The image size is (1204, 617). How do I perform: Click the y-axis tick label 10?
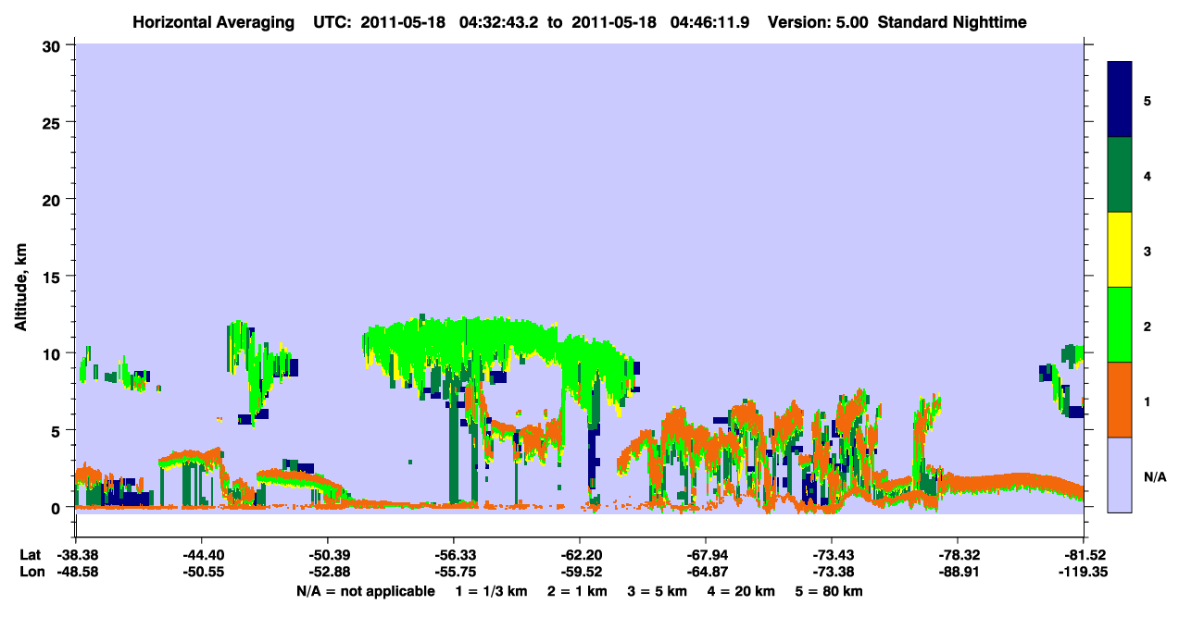(x=54, y=353)
